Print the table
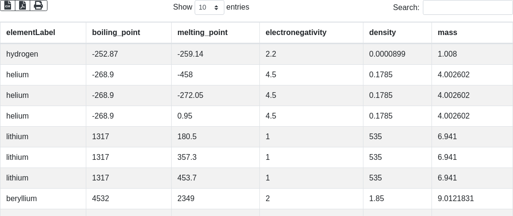 38,5
